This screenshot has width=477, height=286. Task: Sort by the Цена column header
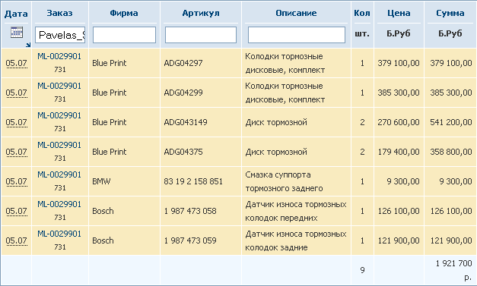(399, 13)
